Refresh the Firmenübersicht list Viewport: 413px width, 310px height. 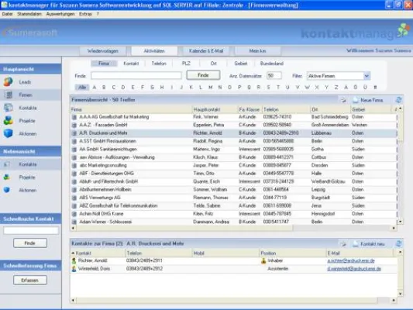(x=398, y=100)
